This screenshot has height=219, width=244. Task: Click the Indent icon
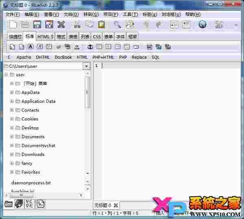[186, 24]
